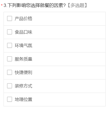Click blank area of 产品价格 row
Screen dimensions: 109x113
coord(68,19)
